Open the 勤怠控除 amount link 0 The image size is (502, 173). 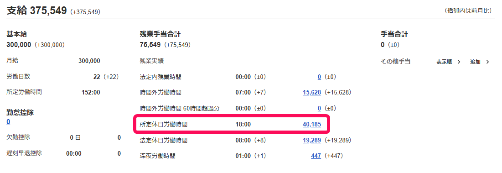click(8, 122)
